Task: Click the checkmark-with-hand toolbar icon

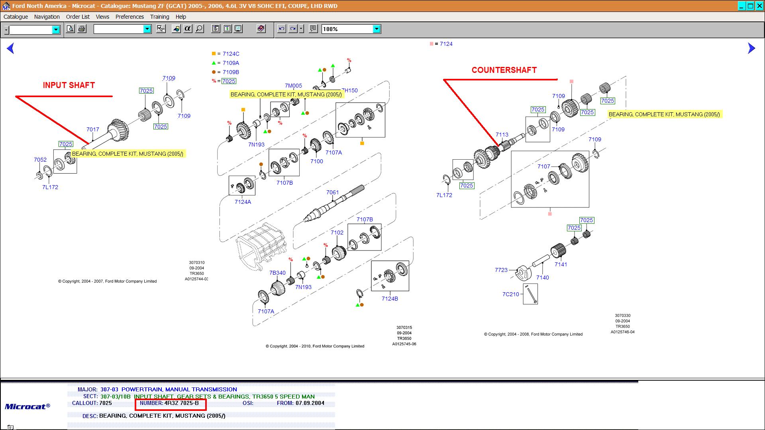Action: (x=161, y=29)
